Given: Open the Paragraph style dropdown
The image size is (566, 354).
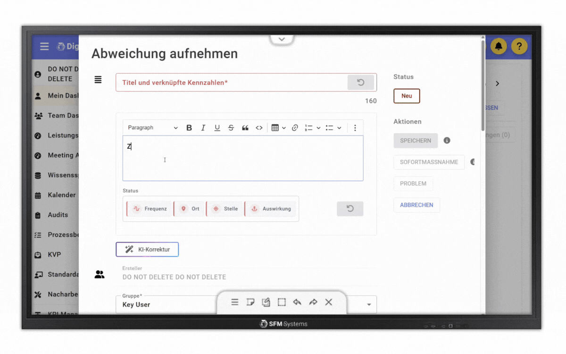Looking at the screenshot, I should pos(153,128).
